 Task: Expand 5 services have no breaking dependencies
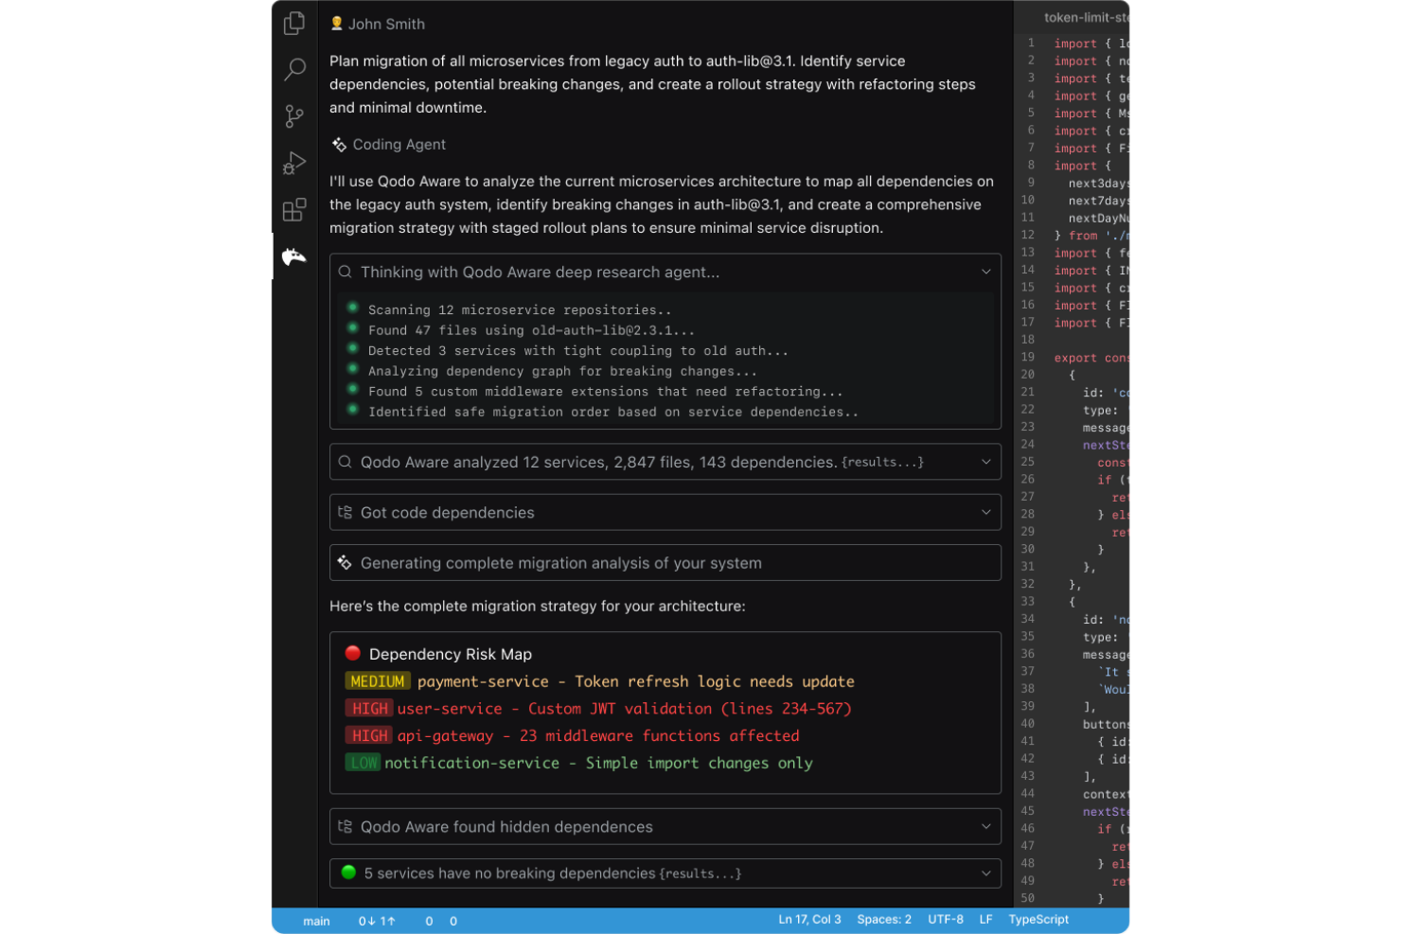985,873
